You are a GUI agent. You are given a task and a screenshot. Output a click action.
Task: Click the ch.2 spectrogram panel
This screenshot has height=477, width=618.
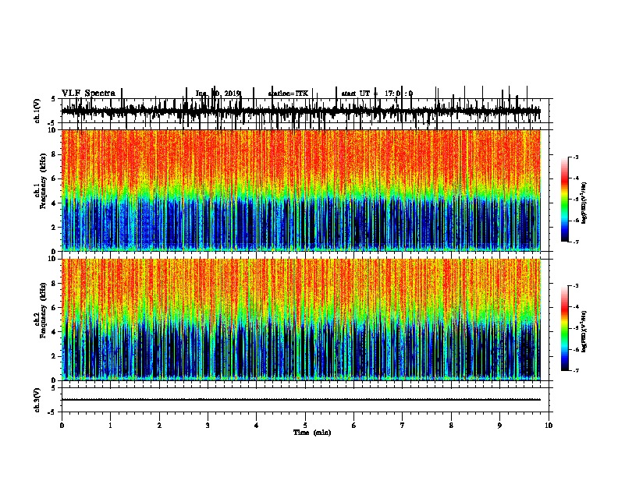(300, 320)
